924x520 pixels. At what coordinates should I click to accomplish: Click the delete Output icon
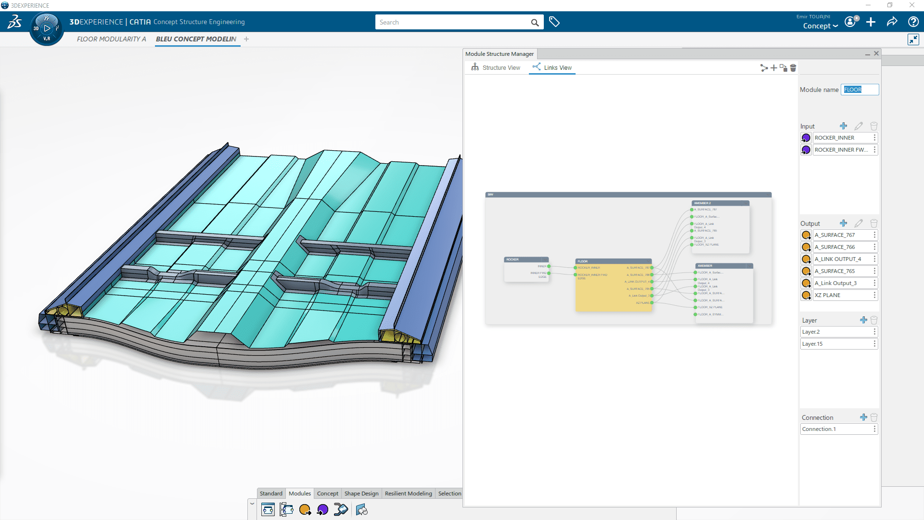pos(874,223)
